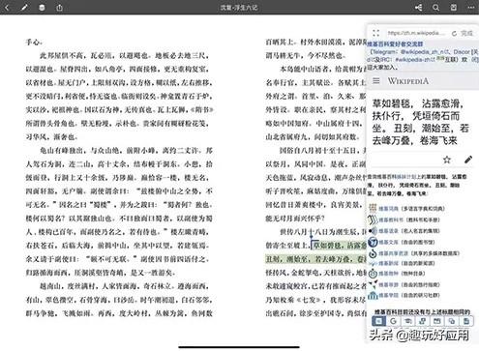Tap the share/export icon in top toolbar

[x=60, y=8]
